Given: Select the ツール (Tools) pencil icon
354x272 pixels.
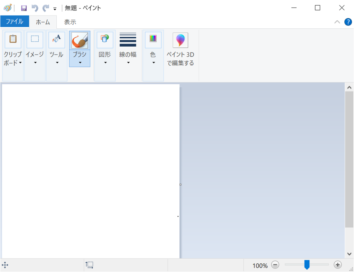Looking at the screenshot, I should (56, 39).
